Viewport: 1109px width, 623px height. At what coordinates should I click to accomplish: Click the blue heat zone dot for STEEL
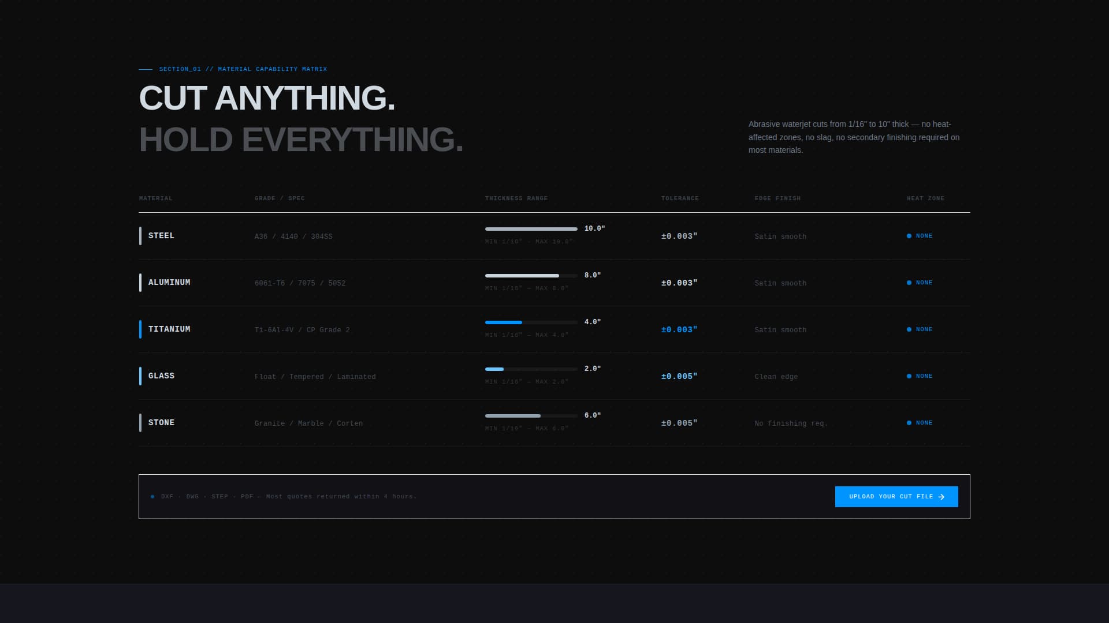click(910, 236)
